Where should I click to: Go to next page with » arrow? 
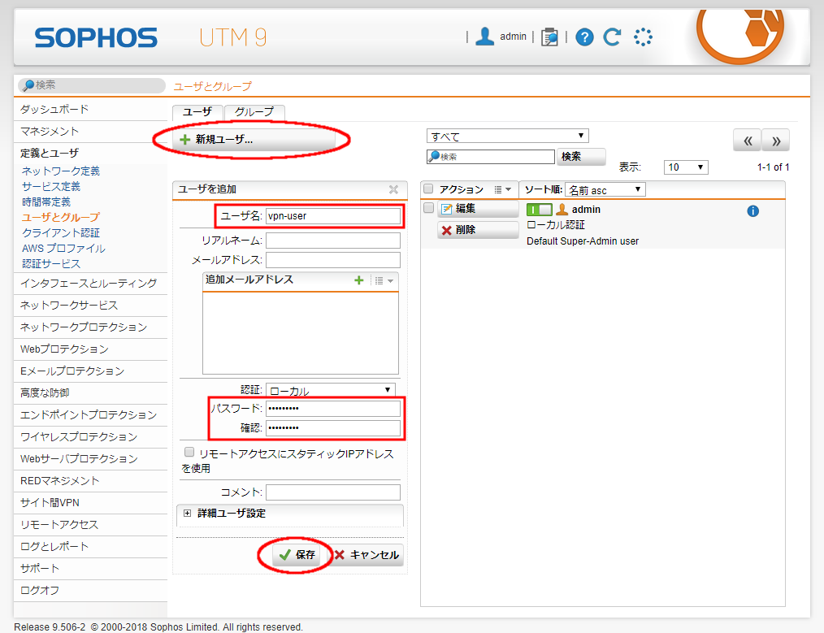pos(776,141)
